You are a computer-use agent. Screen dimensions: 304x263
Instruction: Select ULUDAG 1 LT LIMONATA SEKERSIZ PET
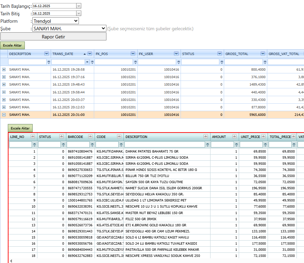[167, 200]
